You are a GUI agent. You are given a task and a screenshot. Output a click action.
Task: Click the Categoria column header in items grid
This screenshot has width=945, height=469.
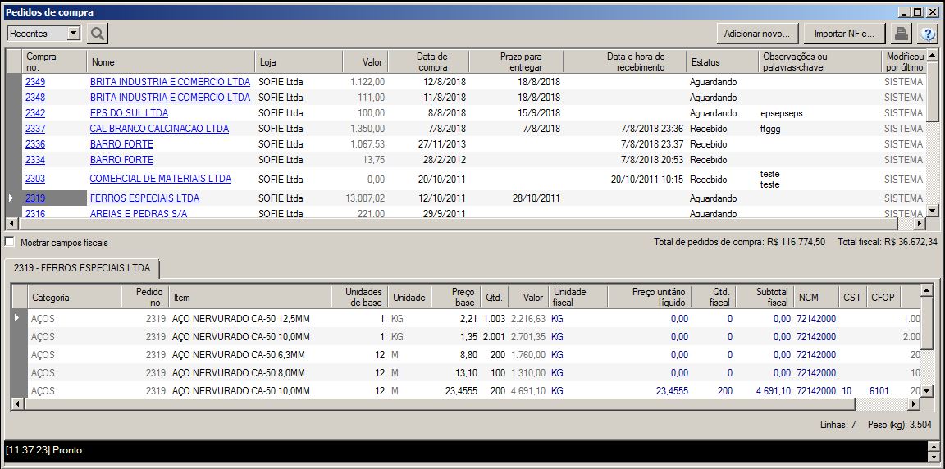pyautogui.click(x=51, y=298)
